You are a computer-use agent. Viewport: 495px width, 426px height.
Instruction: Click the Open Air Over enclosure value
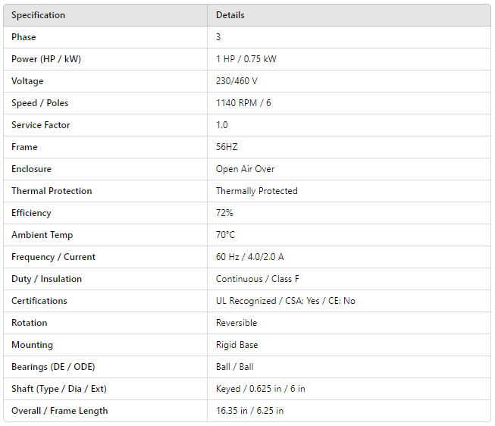point(245,169)
